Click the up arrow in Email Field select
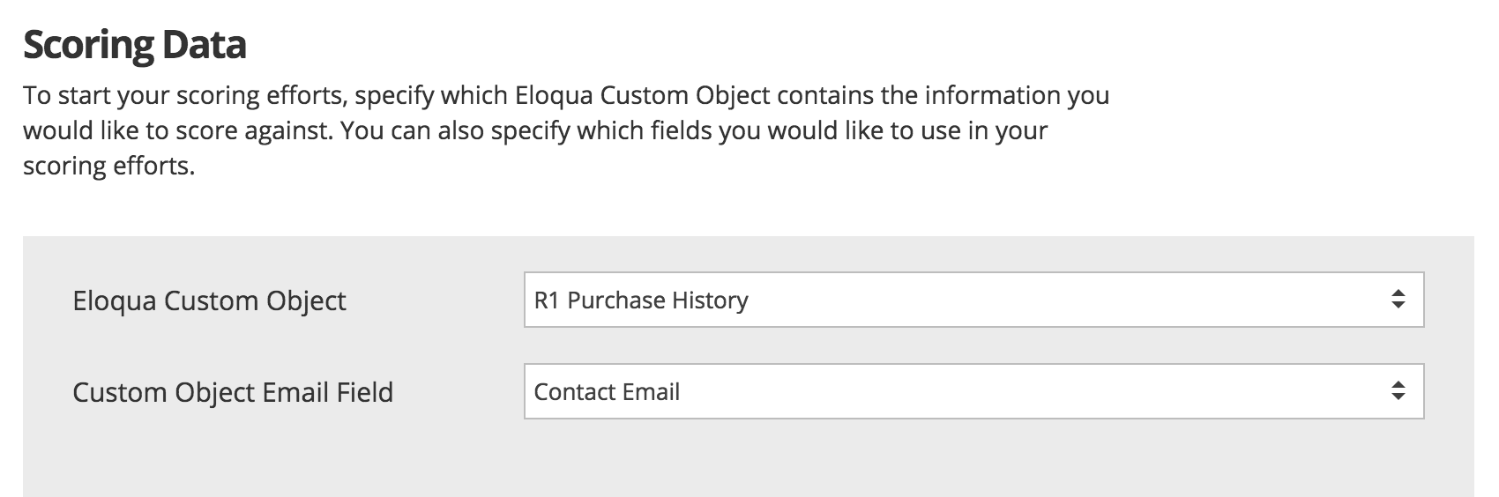Image resolution: width=1499 pixels, height=497 pixels. coord(1398,384)
